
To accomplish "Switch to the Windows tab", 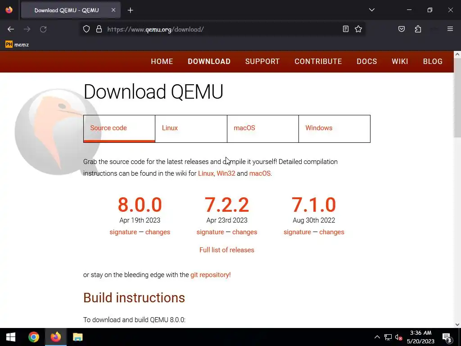I will [x=334, y=128].
